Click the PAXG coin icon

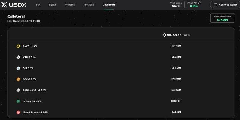coord(18,46)
